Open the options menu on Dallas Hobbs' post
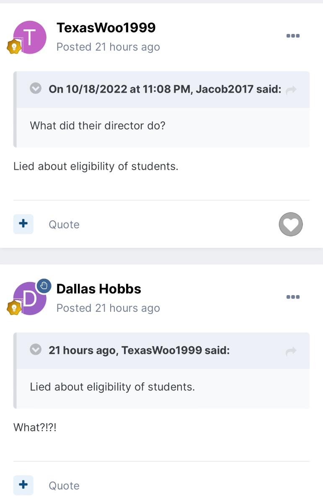323x503 pixels. 293,297
